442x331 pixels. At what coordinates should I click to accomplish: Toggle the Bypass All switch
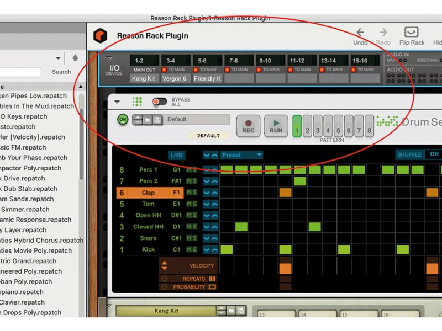160,102
